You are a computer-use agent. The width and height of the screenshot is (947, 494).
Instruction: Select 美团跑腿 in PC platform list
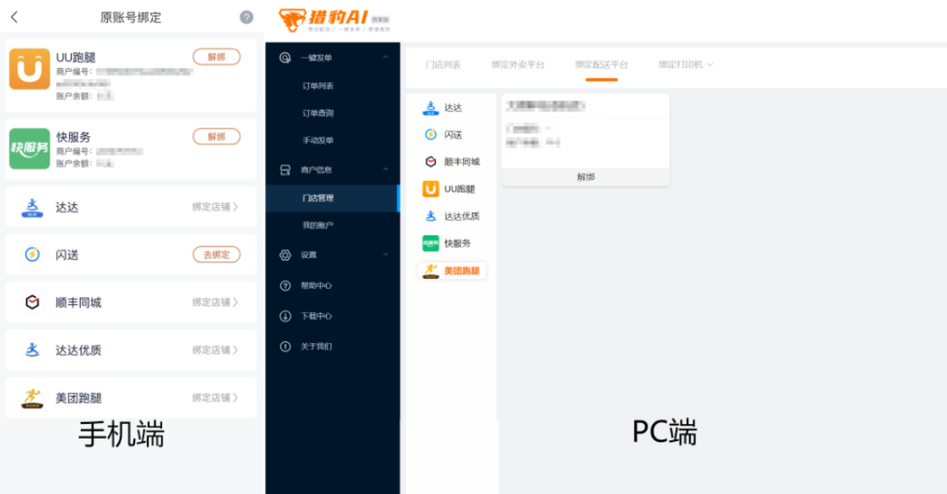point(451,271)
